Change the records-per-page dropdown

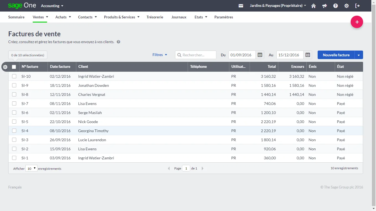point(31,168)
